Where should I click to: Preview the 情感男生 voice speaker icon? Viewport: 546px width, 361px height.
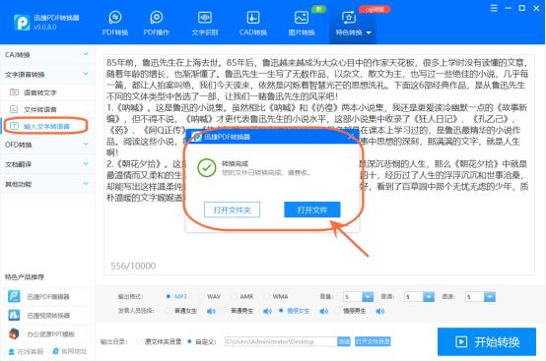(380, 311)
